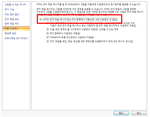This screenshot has height=117, width=150.
Task: Uncheck RSS 항목에서 다운로드 허용(R)
Action: [48, 33]
